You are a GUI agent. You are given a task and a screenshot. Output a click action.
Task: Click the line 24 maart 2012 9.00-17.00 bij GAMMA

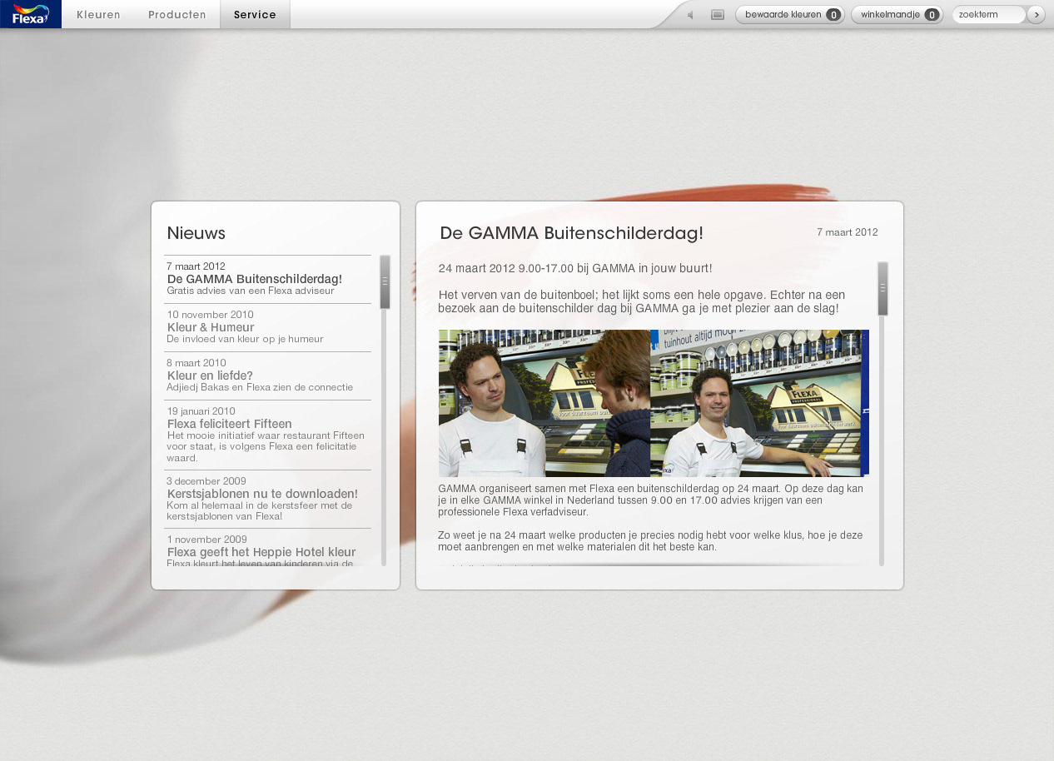tap(575, 268)
